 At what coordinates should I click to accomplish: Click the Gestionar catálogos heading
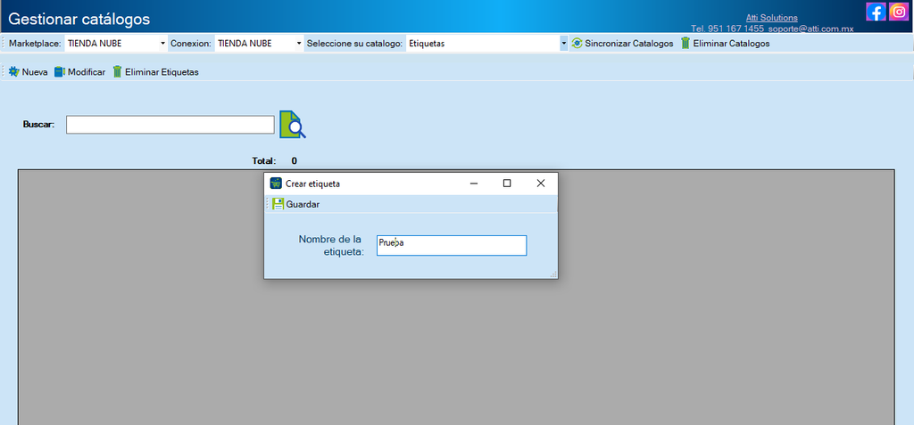tap(79, 20)
